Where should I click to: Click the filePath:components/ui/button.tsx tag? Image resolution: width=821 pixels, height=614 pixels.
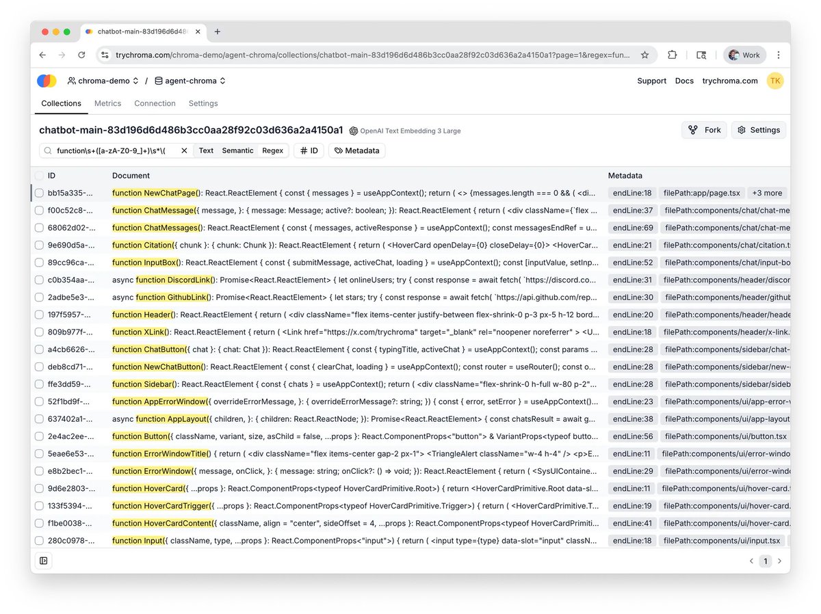[x=725, y=436]
